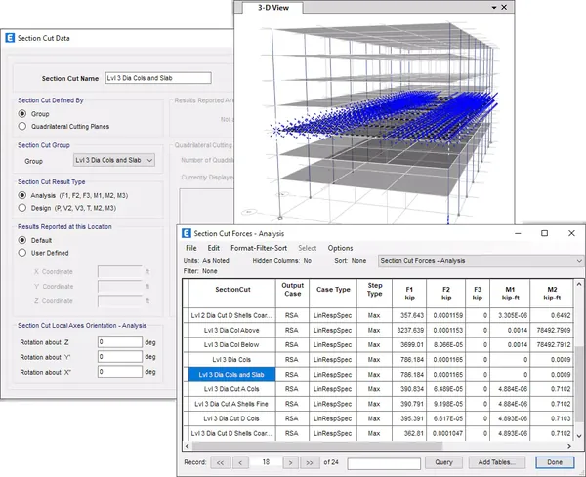Image resolution: width=586 pixels, height=477 pixels.
Task: Open the Section Cut Group dropdown
Action: (x=114, y=160)
